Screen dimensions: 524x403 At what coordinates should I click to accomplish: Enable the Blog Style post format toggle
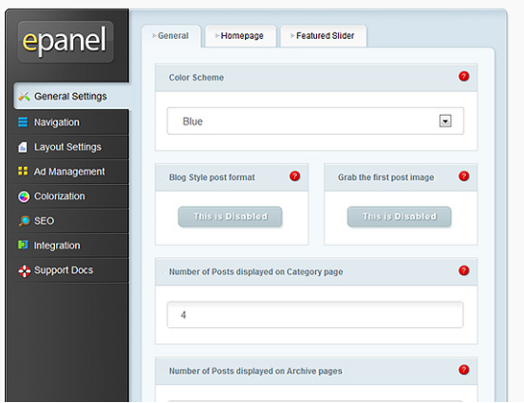(231, 217)
